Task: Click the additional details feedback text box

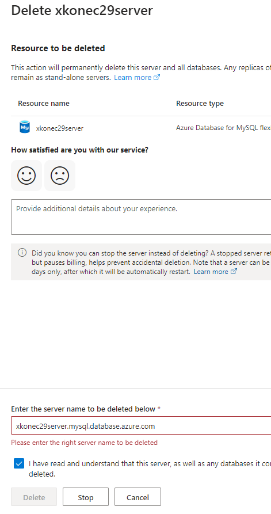Action: pyautogui.click(x=141, y=216)
